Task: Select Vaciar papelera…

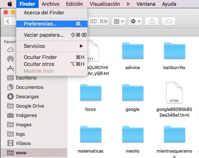Action: pyautogui.click(x=52, y=35)
